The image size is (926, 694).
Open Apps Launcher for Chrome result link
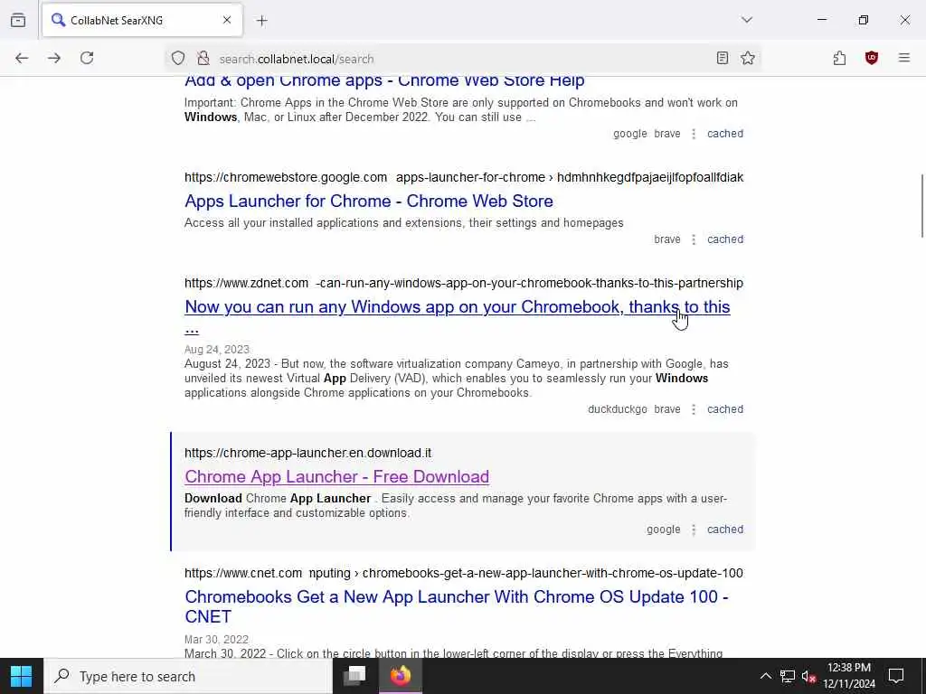(369, 202)
